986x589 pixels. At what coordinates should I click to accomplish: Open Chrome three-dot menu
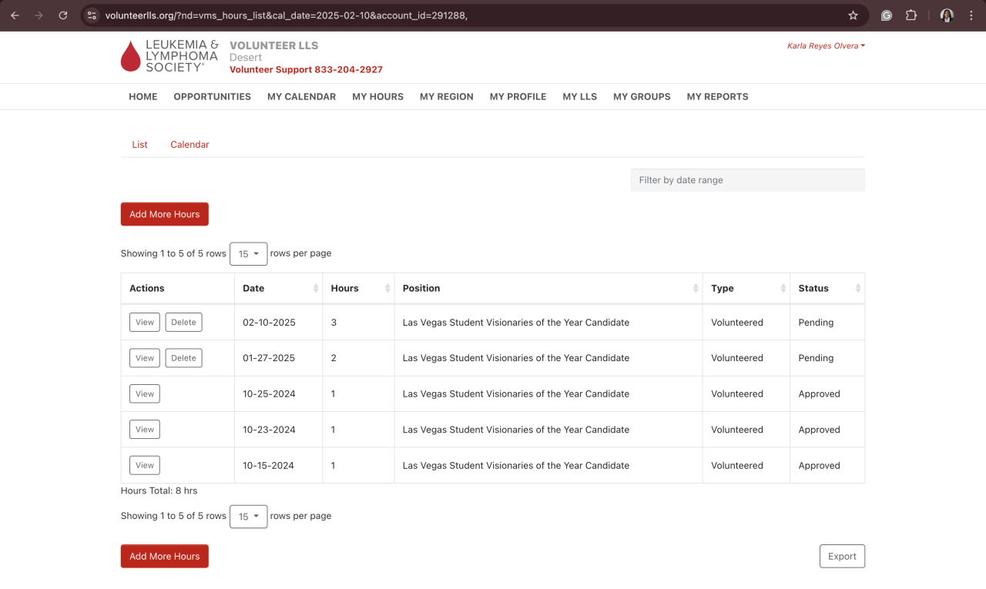tap(971, 15)
